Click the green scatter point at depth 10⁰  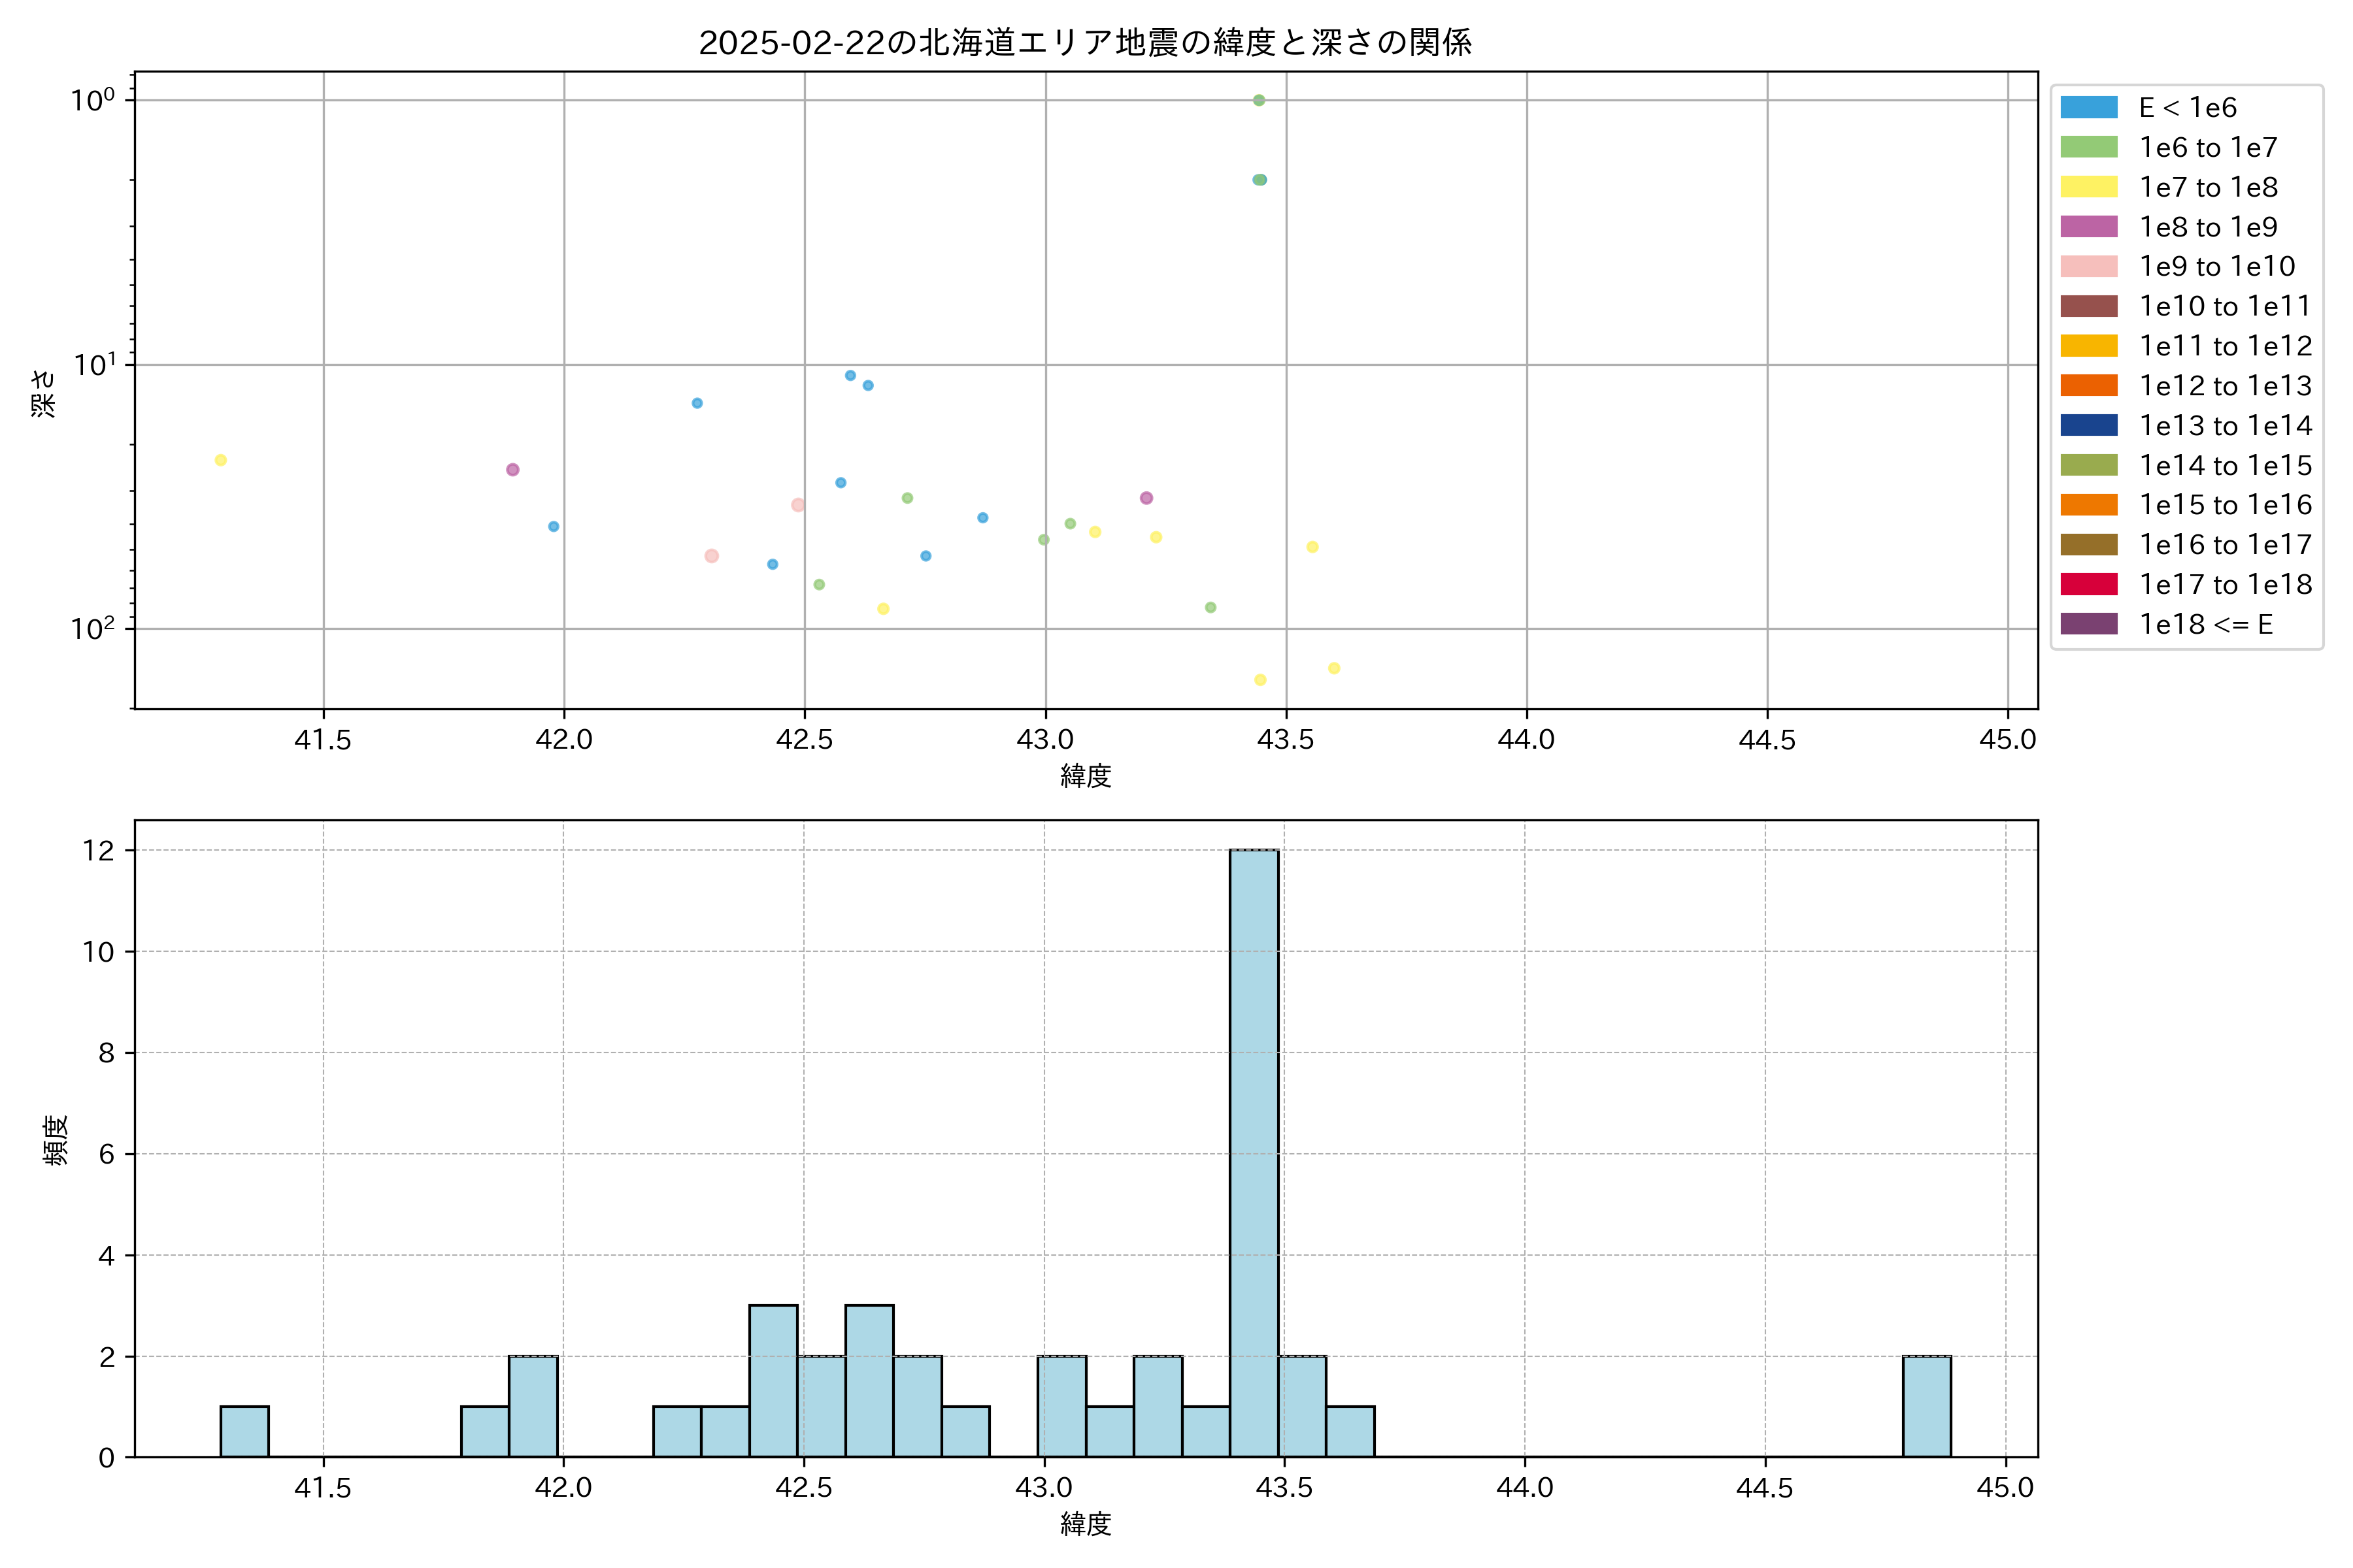click(x=1259, y=100)
